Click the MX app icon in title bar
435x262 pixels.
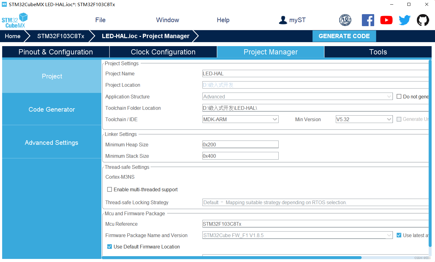pos(4,4)
